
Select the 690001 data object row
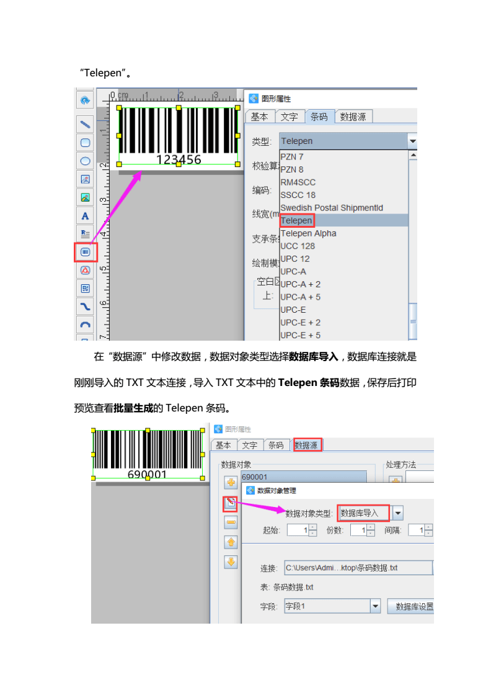click(304, 477)
